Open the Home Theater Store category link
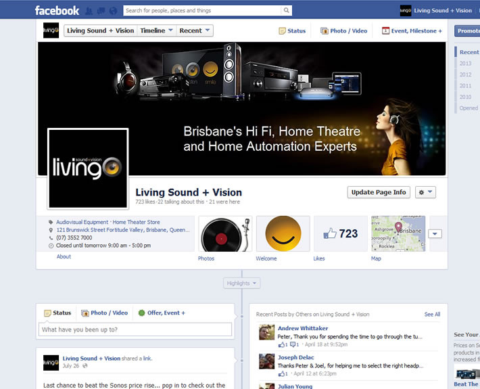This screenshot has height=389, width=480. click(x=136, y=222)
